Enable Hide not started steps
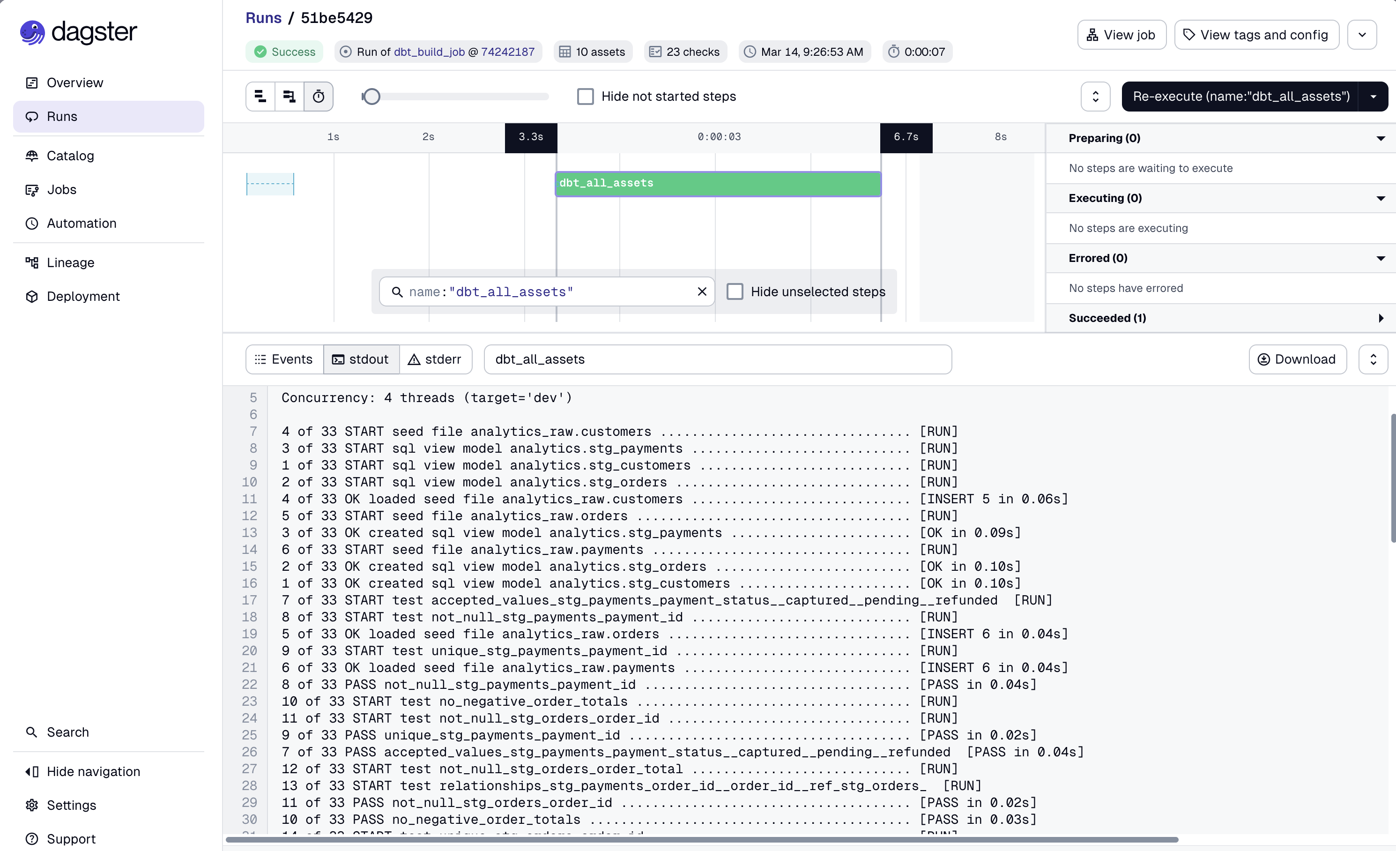Screen dimensions: 1396x851 click(x=585, y=97)
